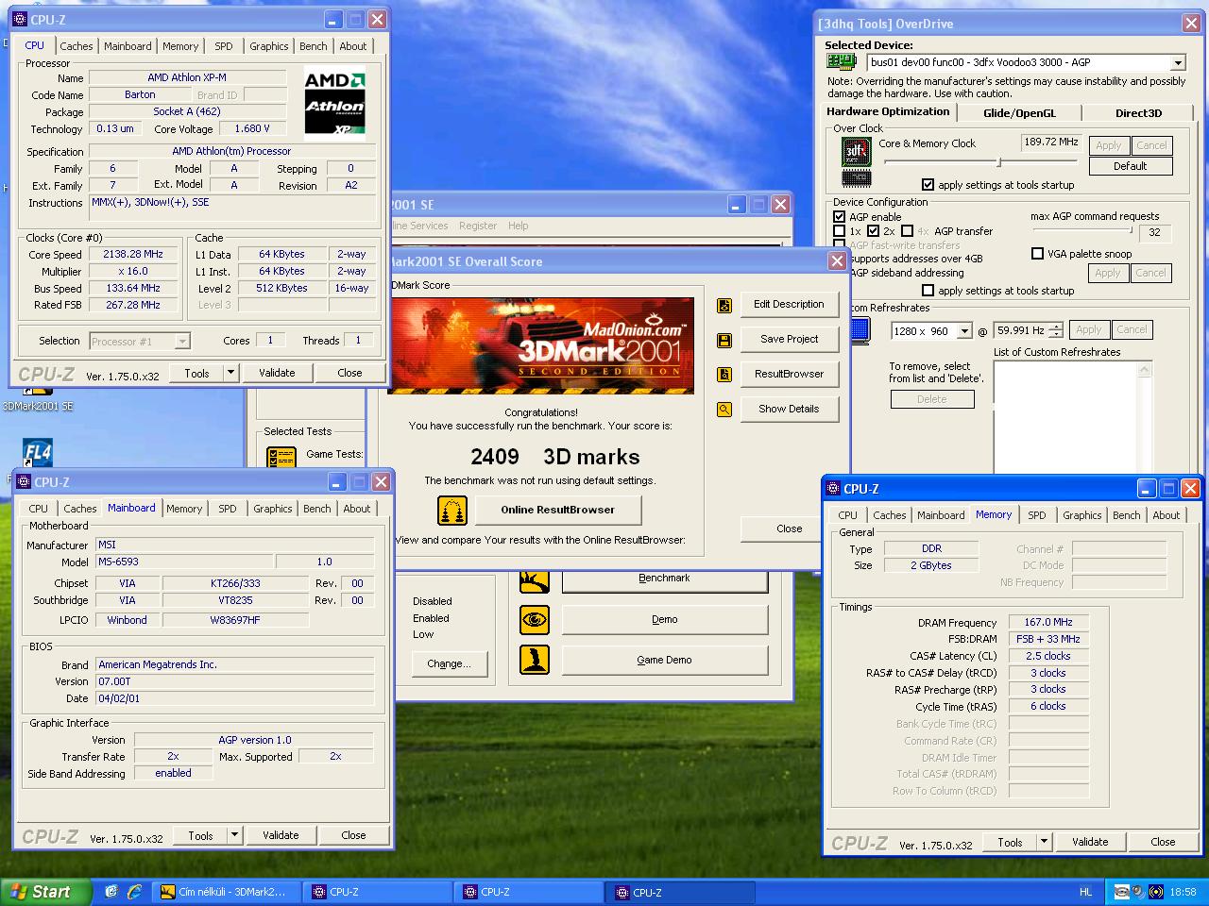Click the Game Demo icon in 3DMark
This screenshot has width=1209, height=906.
(535, 660)
